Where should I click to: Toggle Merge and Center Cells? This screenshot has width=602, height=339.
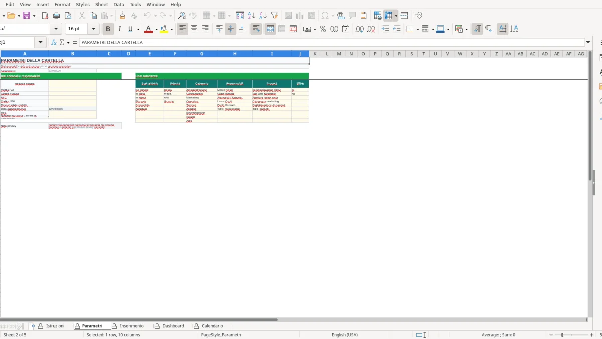[270, 29]
